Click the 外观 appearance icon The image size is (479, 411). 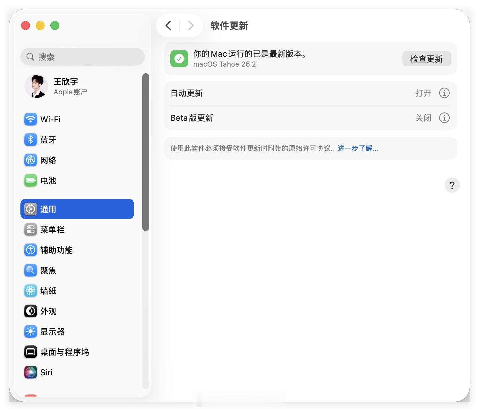click(31, 311)
